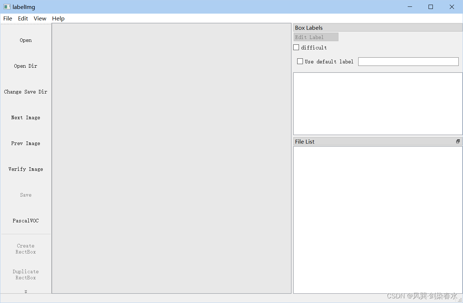Open the Help menu
The image size is (463, 303).
[x=58, y=19]
